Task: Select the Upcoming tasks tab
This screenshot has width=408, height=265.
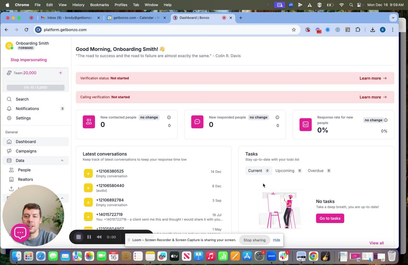Action: tap(288, 171)
